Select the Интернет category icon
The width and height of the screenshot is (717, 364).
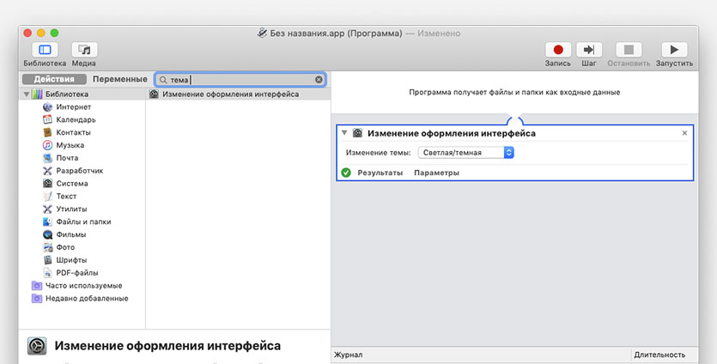[x=48, y=107]
